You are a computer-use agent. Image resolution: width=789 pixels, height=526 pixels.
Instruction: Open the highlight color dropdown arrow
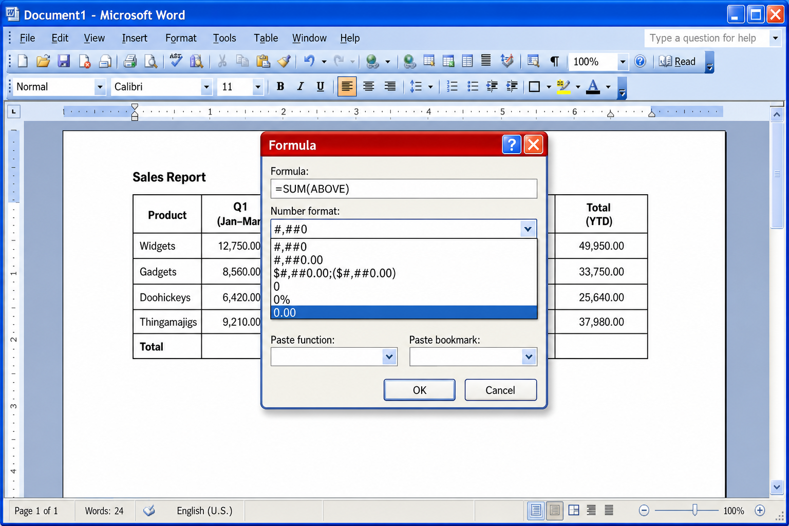coord(578,87)
